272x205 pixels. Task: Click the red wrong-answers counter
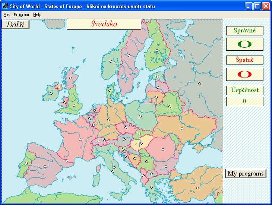tap(244, 74)
